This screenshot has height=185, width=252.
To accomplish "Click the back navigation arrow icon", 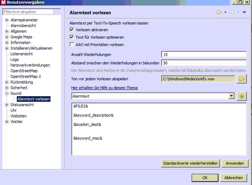I will click(x=219, y=13).
